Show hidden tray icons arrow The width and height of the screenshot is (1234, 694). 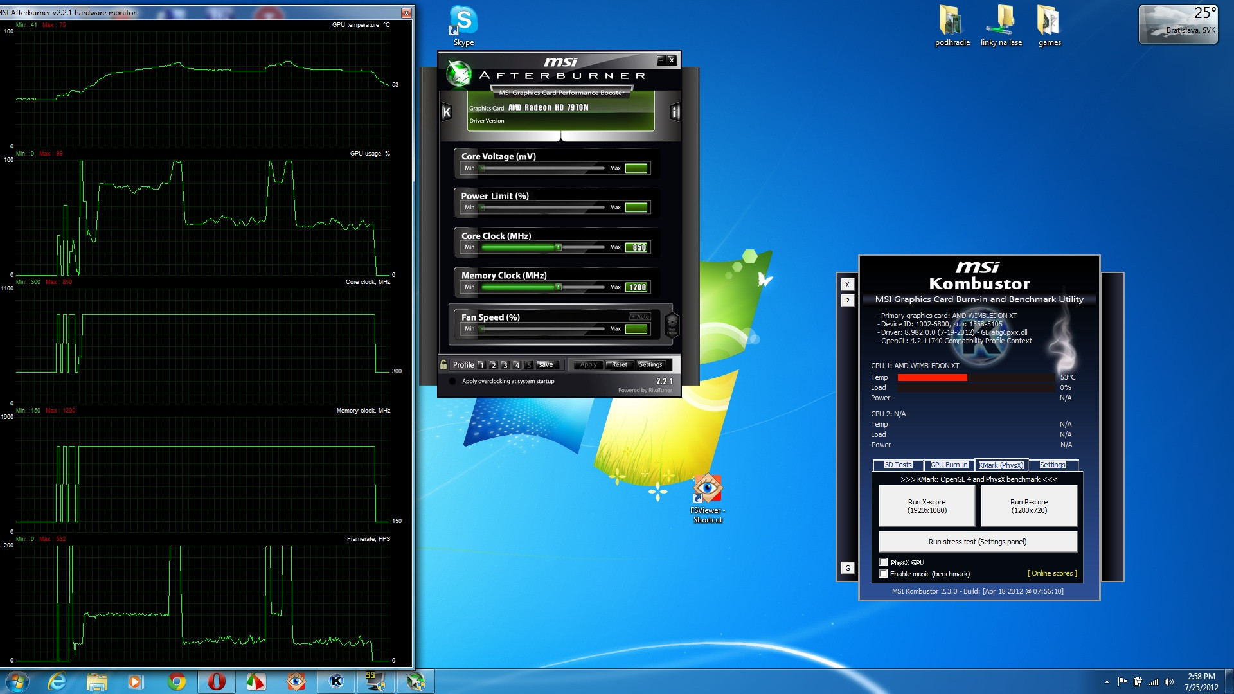[1107, 682]
